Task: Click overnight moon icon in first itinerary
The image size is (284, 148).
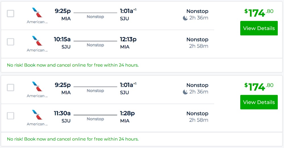Action: click(x=185, y=18)
